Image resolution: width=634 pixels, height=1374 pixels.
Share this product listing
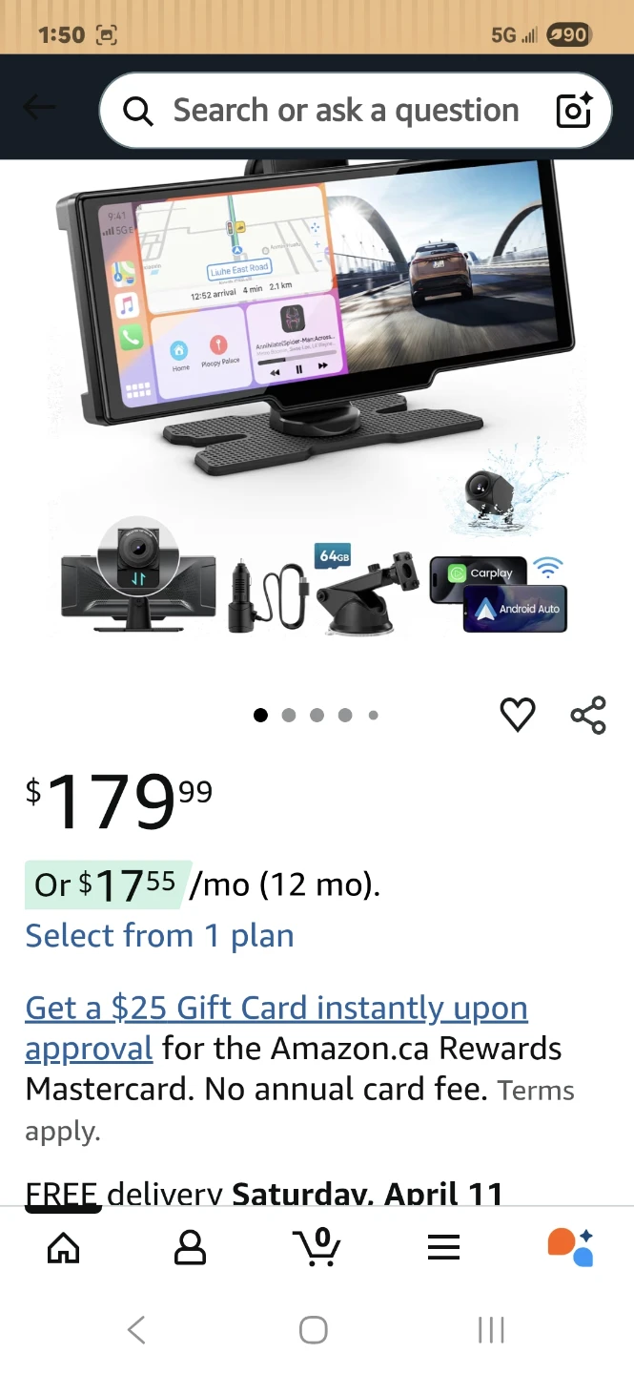pos(588,715)
